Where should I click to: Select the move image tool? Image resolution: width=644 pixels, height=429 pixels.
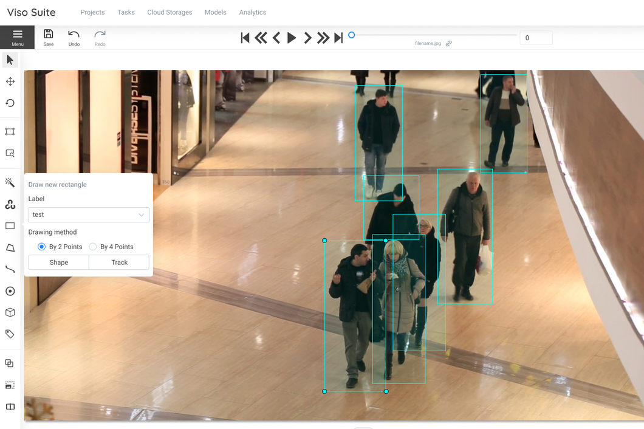[10, 81]
